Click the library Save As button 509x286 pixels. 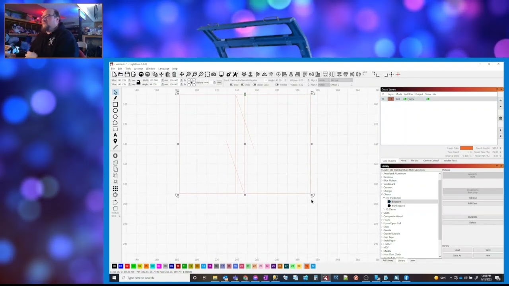coord(457,255)
